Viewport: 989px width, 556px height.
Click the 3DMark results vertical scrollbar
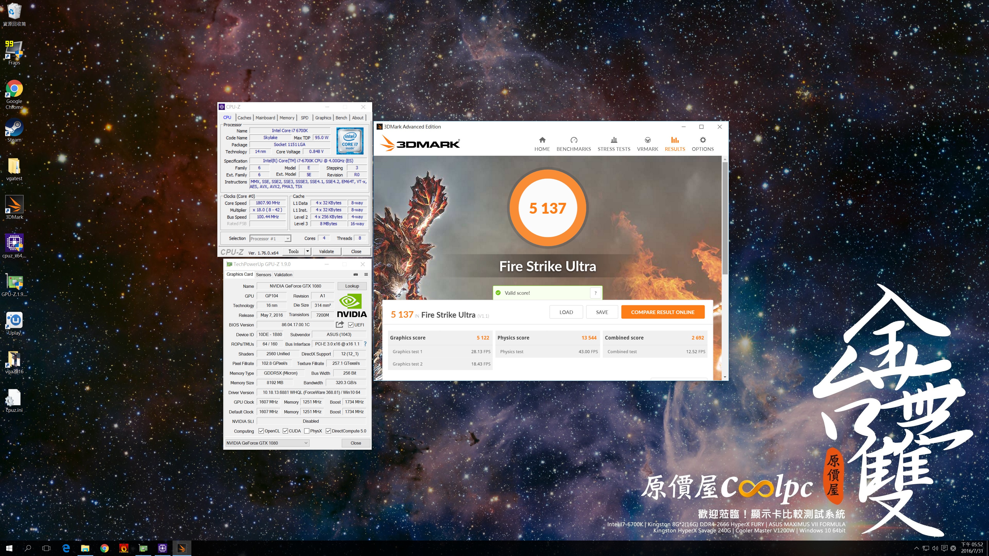(725, 218)
